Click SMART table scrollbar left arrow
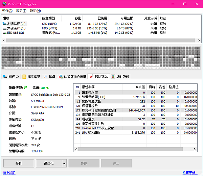 coord(76,149)
